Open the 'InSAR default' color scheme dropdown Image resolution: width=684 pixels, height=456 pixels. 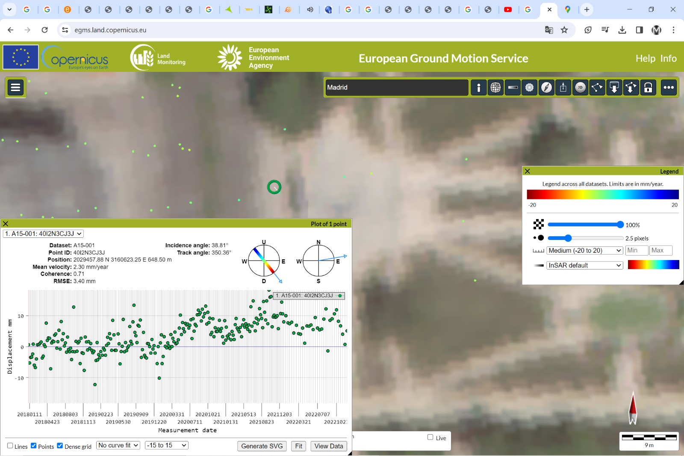584,265
